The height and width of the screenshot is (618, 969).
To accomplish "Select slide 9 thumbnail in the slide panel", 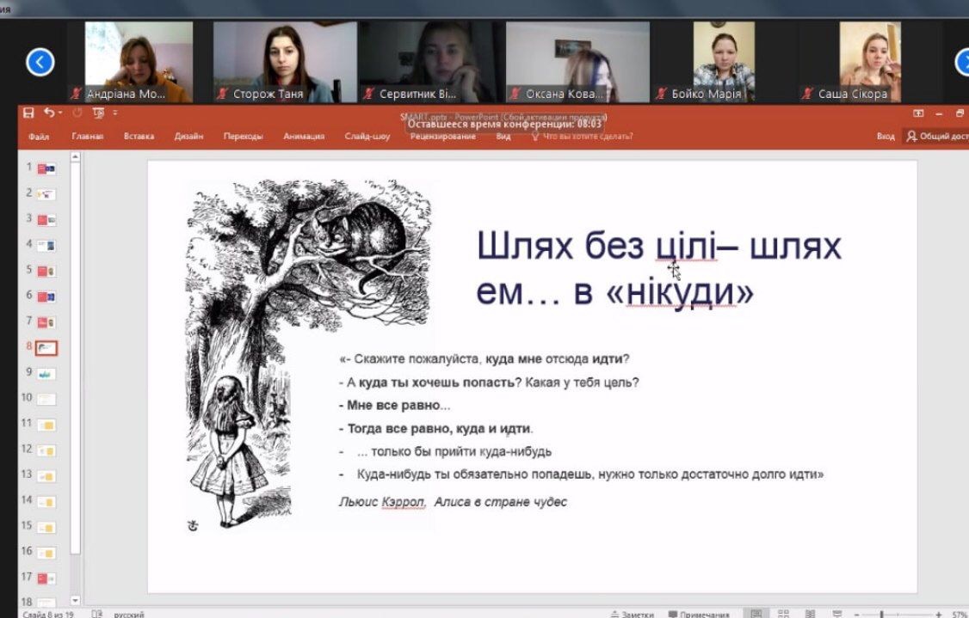I will 46,374.
